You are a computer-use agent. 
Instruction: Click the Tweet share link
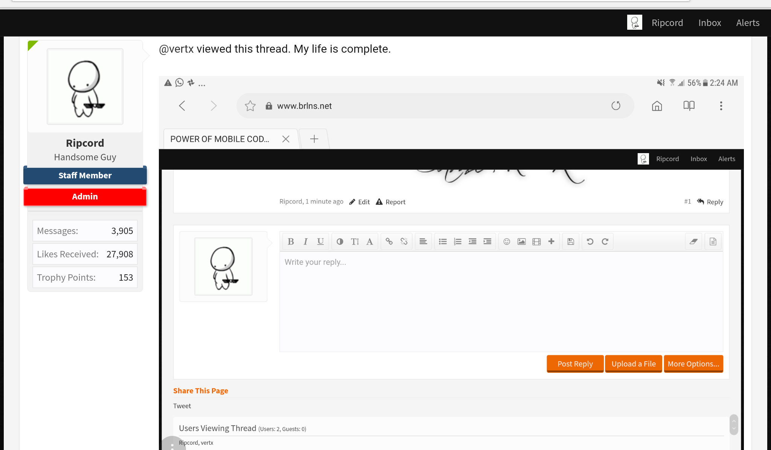182,406
